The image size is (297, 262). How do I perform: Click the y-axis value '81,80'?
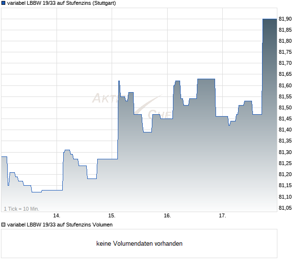click(285, 41)
